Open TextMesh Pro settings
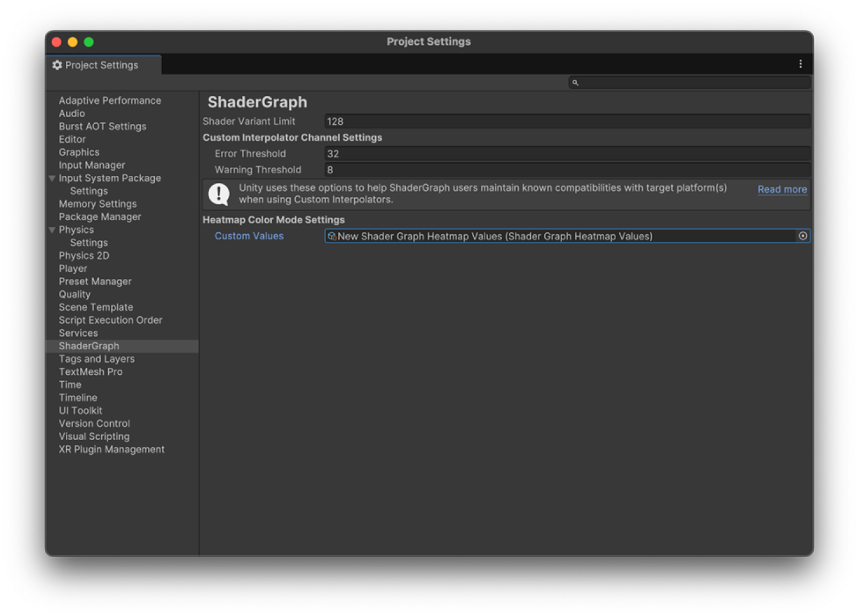The image size is (858, 616). coord(90,372)
